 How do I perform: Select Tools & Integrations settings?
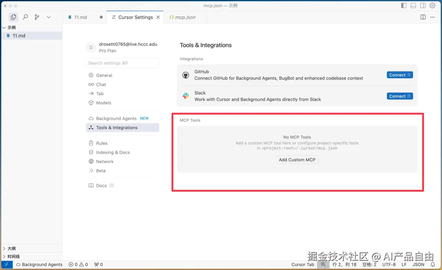(x=122, y=128)
